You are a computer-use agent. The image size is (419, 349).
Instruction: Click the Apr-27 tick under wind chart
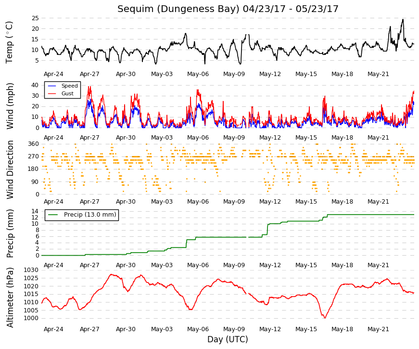coord(89,138)
